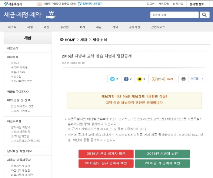Share the article via Twitter icon

(x=112, y=79)
